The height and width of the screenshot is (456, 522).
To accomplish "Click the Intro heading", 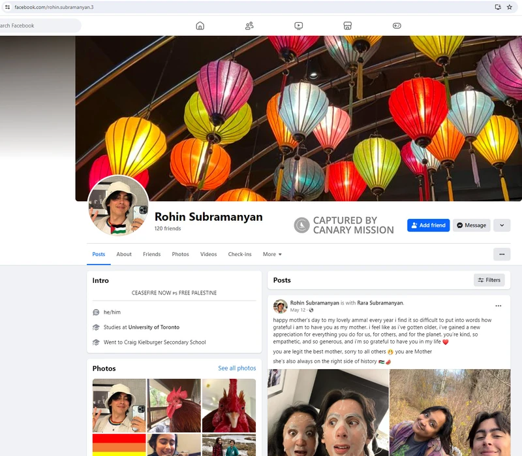I will click(100, 280).
